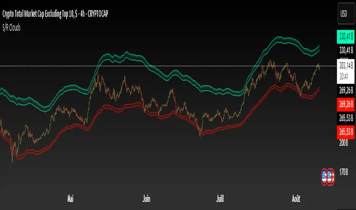The height and width of the screenshot is (210, 356).
Task: Select the green 330,41 B price label
Action: (x=346, y=37)
